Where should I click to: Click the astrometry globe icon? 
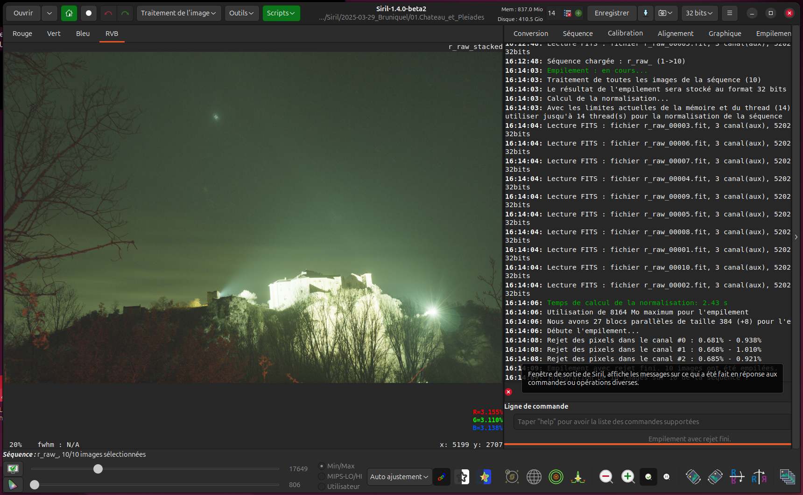tap(534, 476)
